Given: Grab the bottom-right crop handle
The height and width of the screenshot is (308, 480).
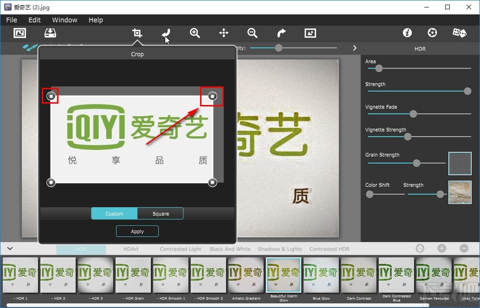Looking at the screenshot, I should tap(213, 183).
